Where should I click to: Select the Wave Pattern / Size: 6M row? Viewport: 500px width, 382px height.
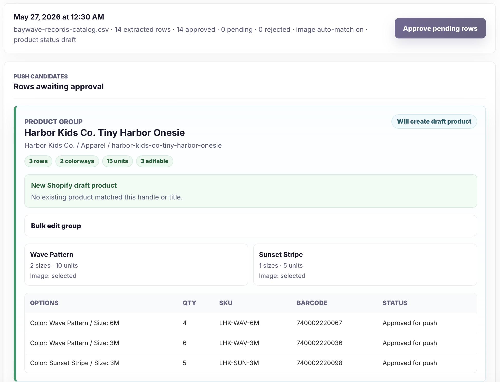251,323
